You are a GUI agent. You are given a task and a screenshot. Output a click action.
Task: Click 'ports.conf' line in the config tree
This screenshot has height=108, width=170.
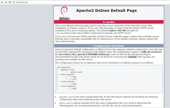point(76,72)
